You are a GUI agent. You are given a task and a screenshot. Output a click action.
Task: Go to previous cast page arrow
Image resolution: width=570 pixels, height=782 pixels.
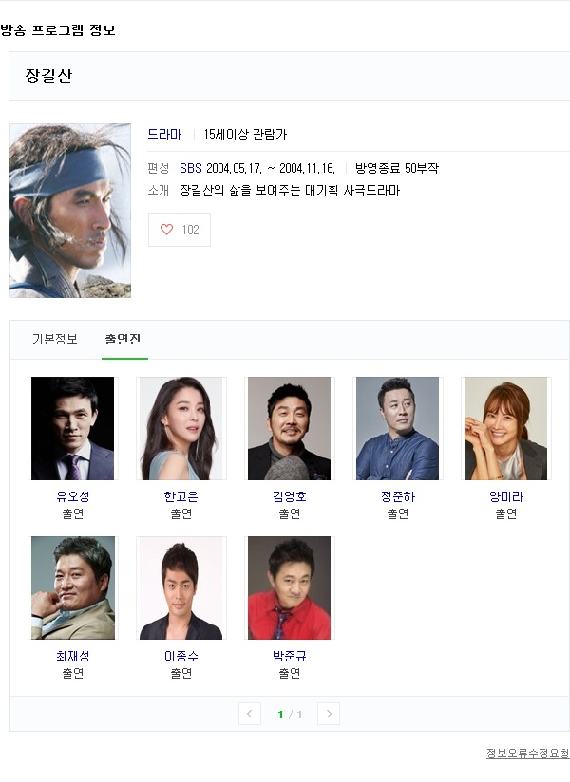point(250,714)
